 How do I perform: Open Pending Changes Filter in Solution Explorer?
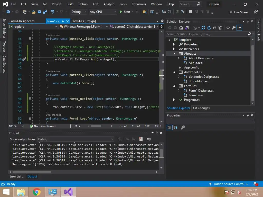point(195,28)
